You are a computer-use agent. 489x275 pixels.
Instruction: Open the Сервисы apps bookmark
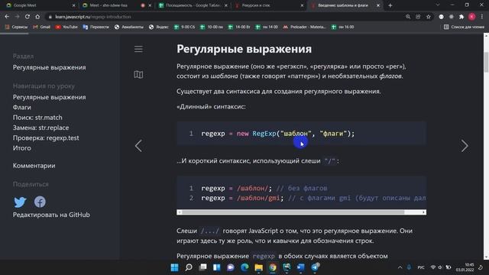coord(17,27)
